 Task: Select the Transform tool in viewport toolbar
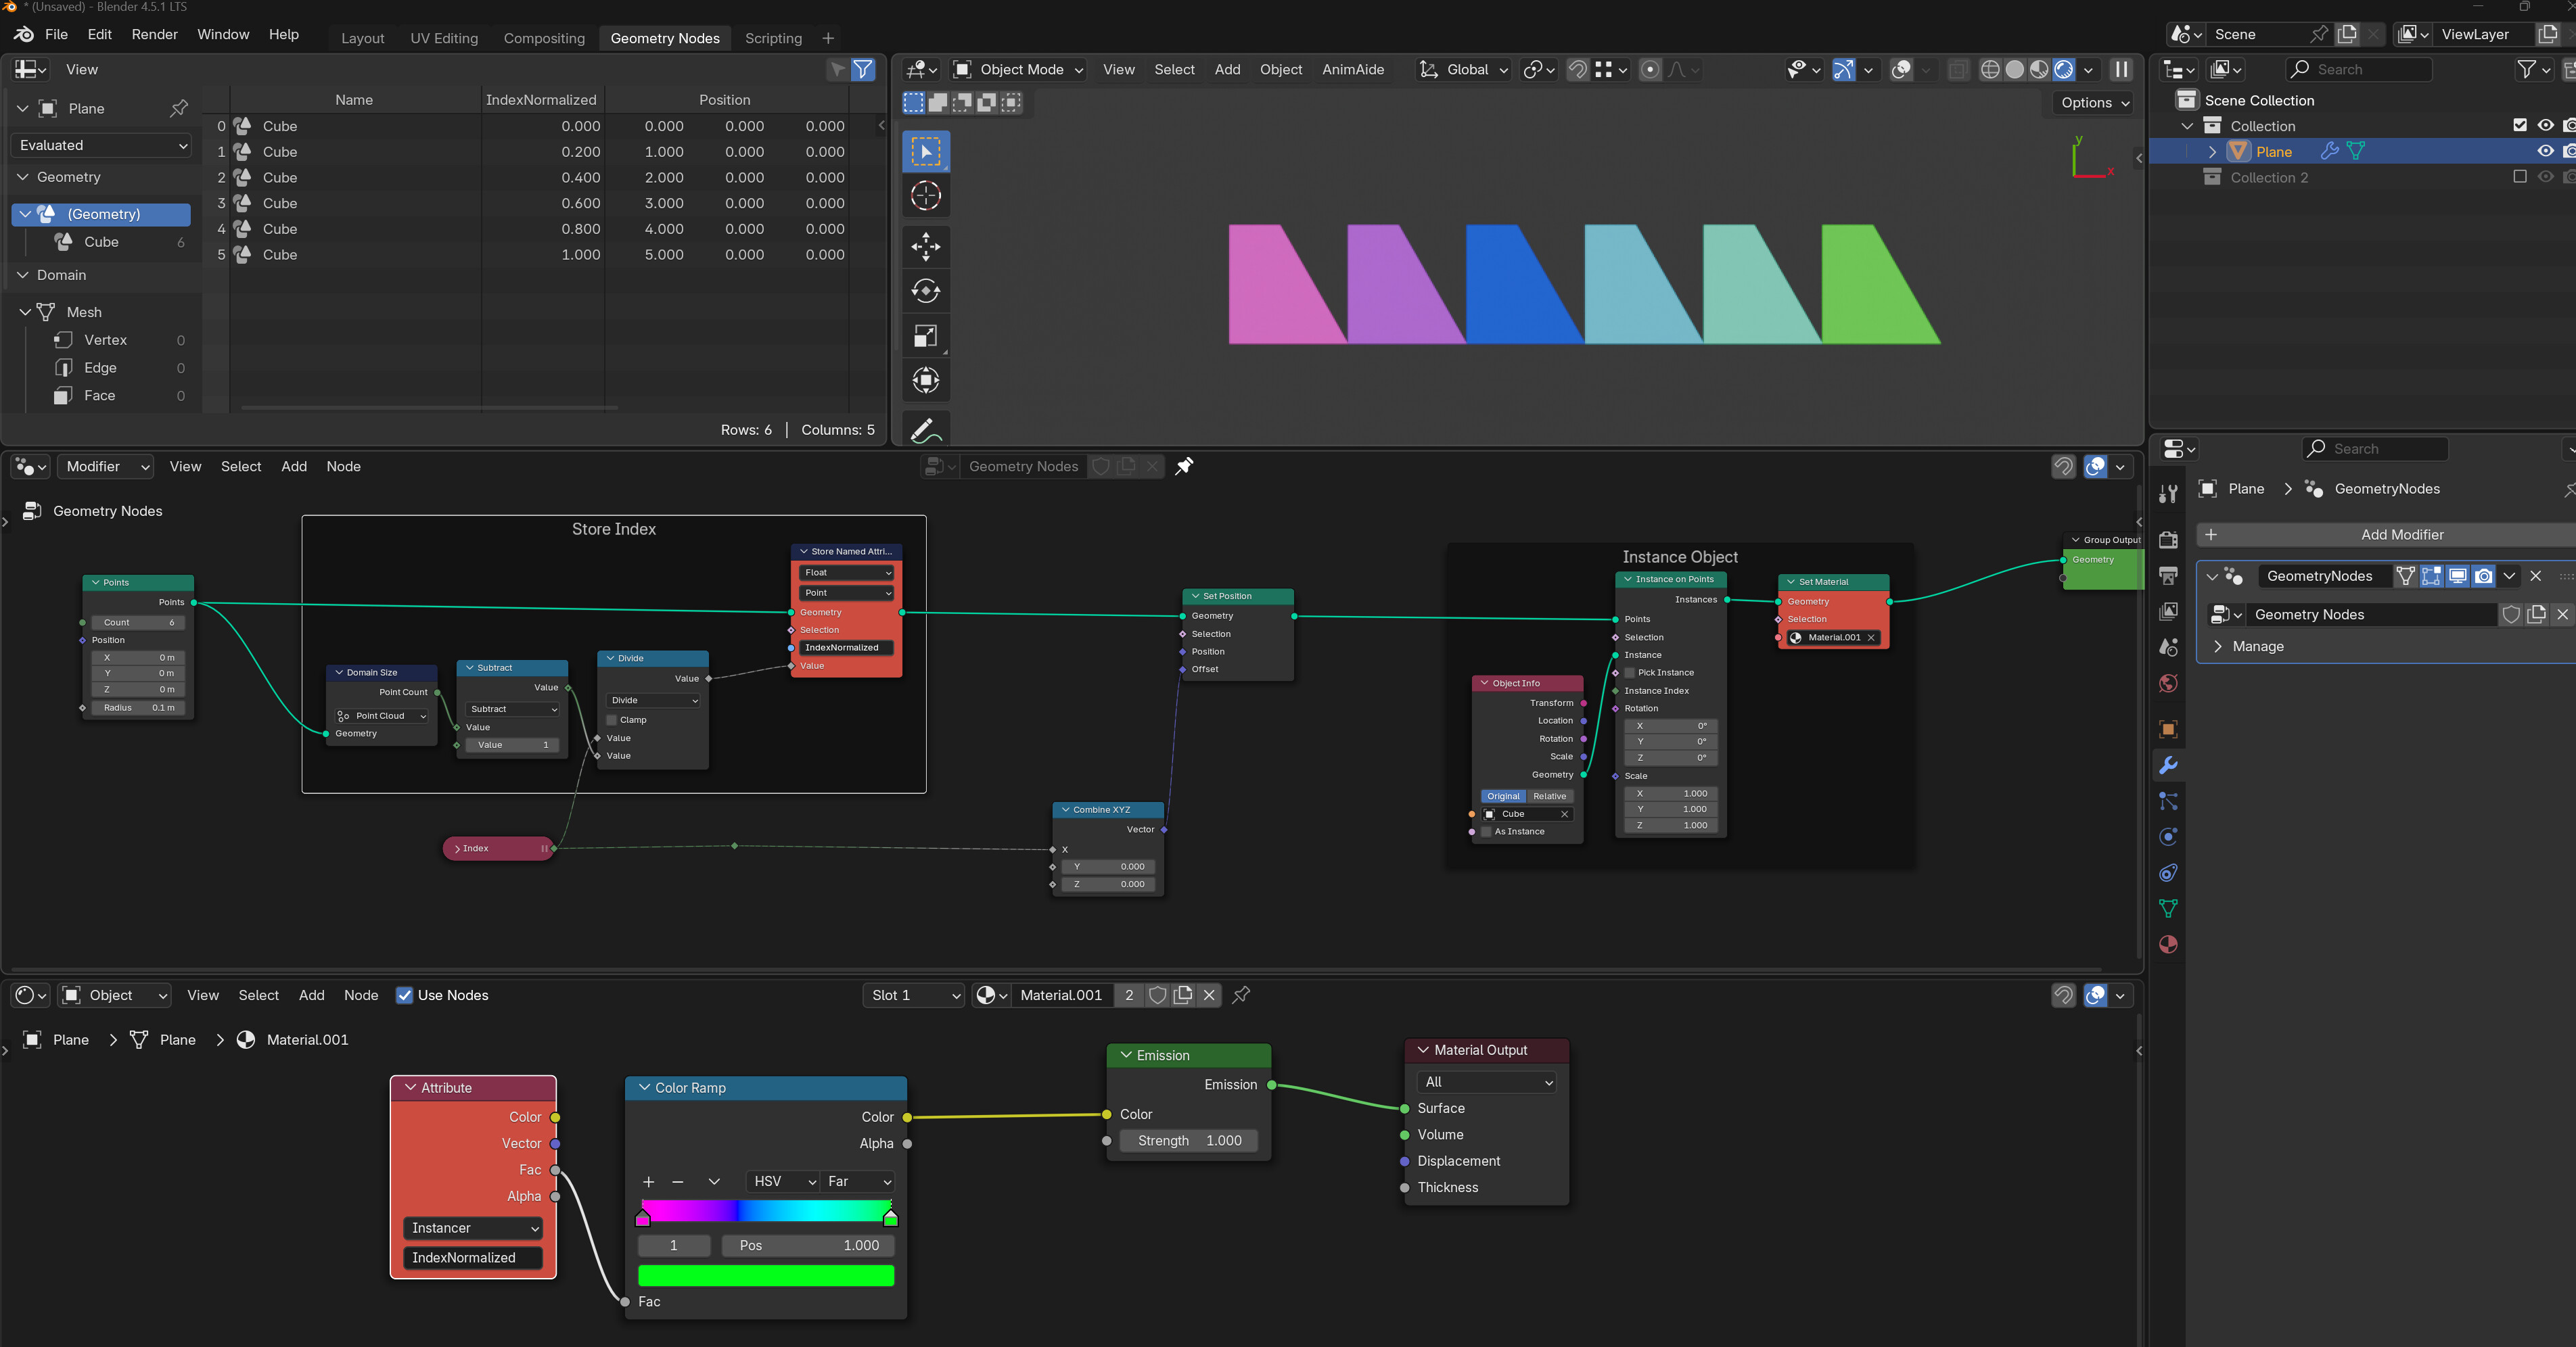[926, 380]
